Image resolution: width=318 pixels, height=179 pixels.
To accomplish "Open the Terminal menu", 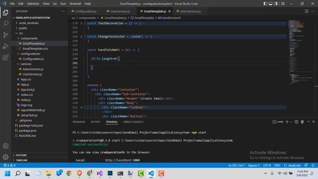I will (x=75, y=3).
